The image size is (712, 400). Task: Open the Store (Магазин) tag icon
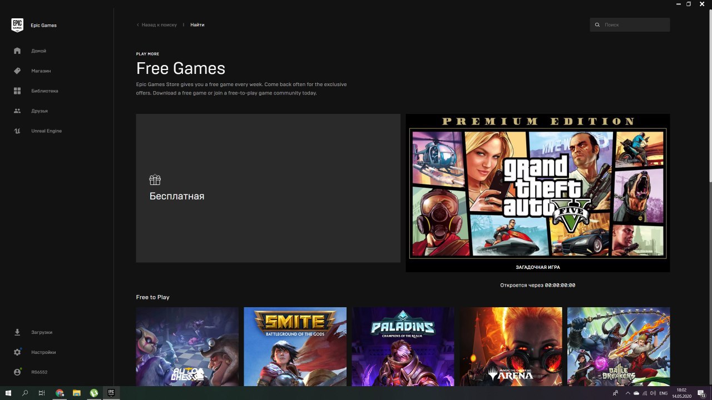pyautogui.click(x=17, y=71)
